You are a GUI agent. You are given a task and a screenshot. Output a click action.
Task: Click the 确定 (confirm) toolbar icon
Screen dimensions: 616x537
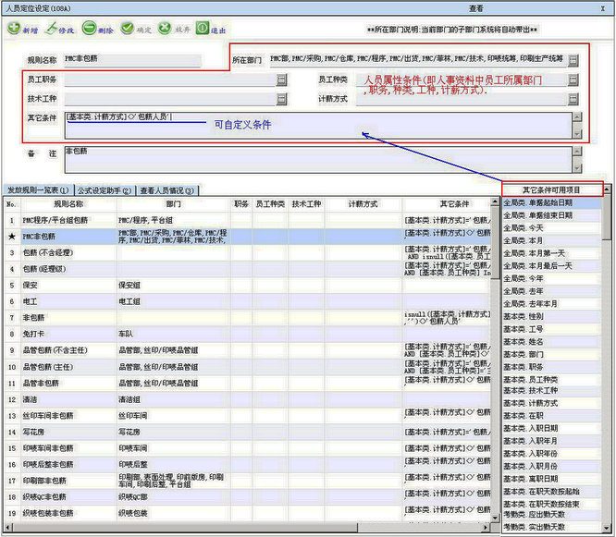(128, 29)
